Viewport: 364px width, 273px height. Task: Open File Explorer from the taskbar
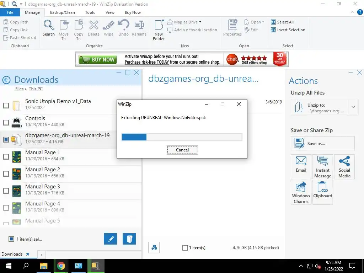click(x=43, y=266)
